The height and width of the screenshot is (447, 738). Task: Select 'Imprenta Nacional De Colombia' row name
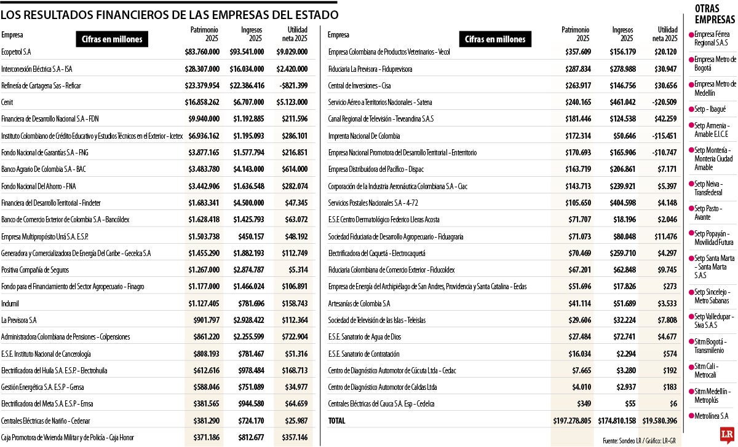point(364,136)
